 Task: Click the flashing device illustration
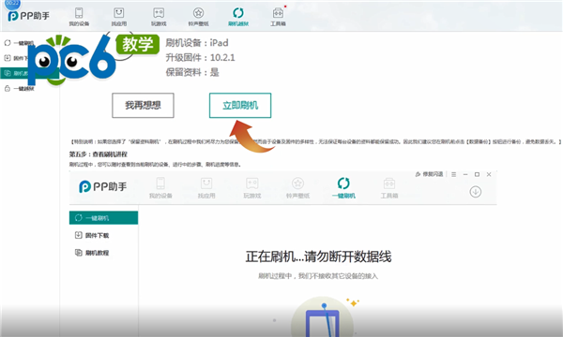coord(323,317)
